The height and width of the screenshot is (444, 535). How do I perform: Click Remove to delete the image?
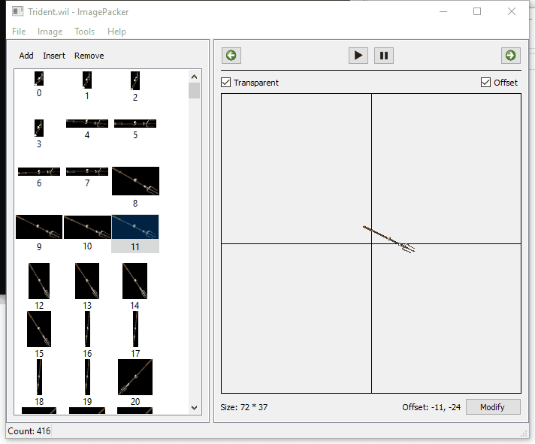(89, 56)
